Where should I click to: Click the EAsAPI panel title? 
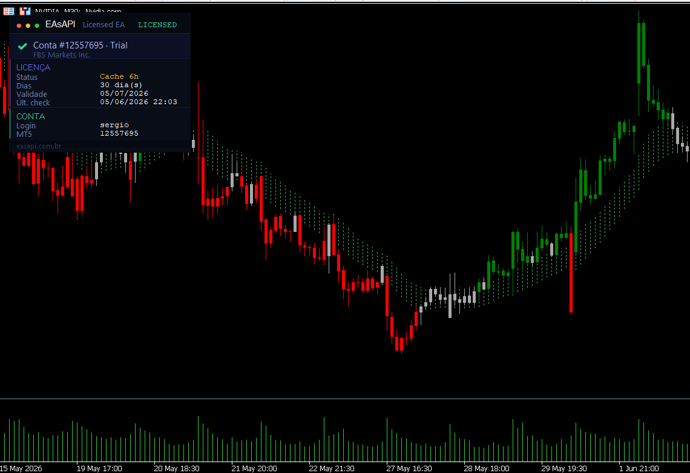[x=61, y=24]
